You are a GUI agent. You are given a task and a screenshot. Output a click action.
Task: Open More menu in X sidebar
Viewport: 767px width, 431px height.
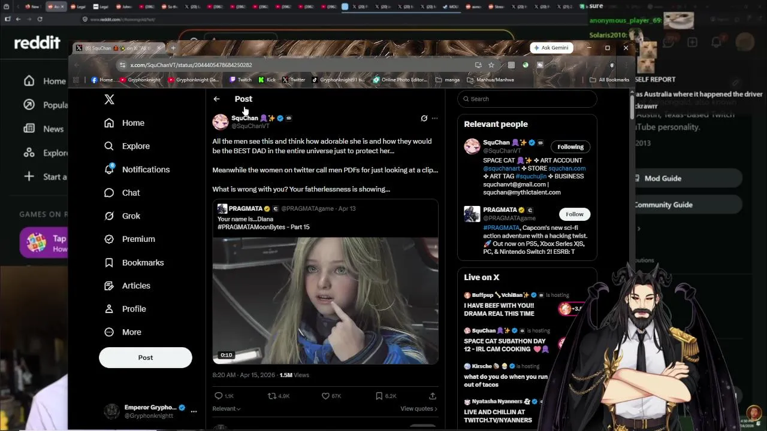[123, 332]
